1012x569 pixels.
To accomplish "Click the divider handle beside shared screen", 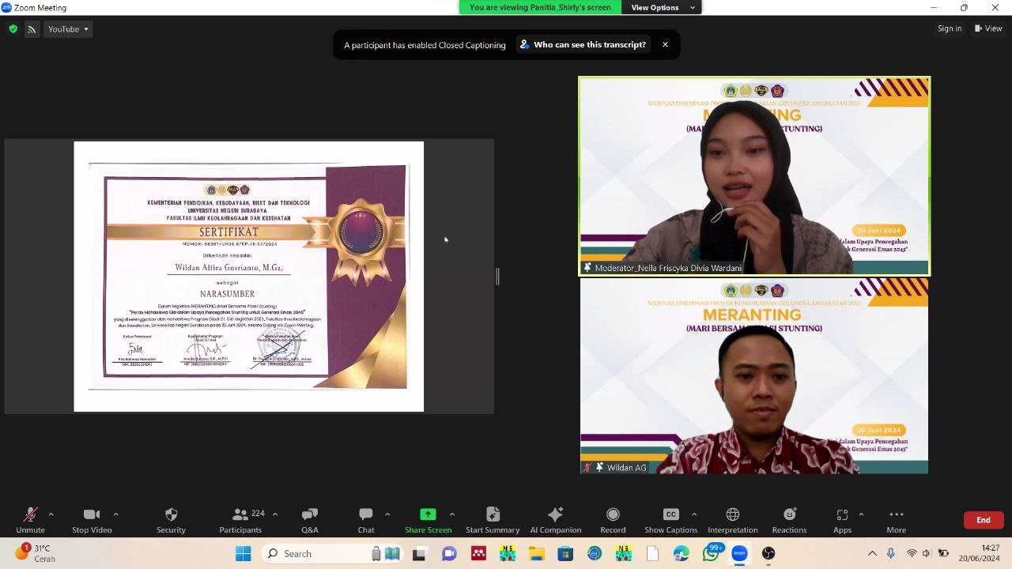I will pyautogui.click(x=497, y=276).
